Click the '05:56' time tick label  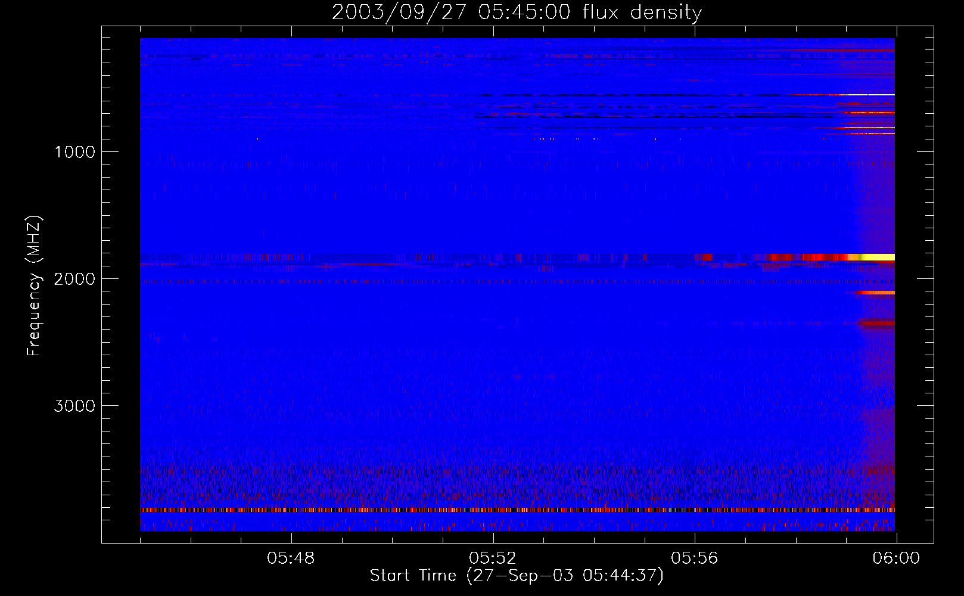tap(695, 558)
